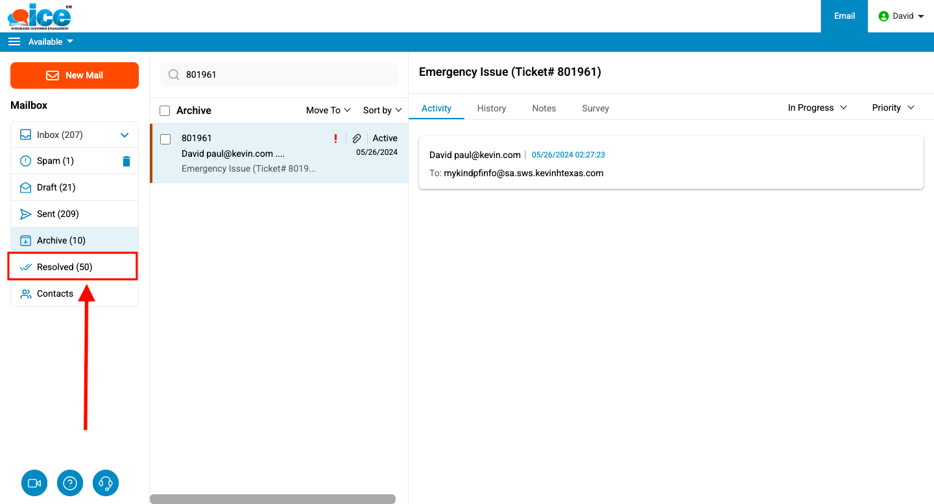This screenshot has width=934, height=504.
Task: Compose a message with New Mail
Action: [75, 75]
